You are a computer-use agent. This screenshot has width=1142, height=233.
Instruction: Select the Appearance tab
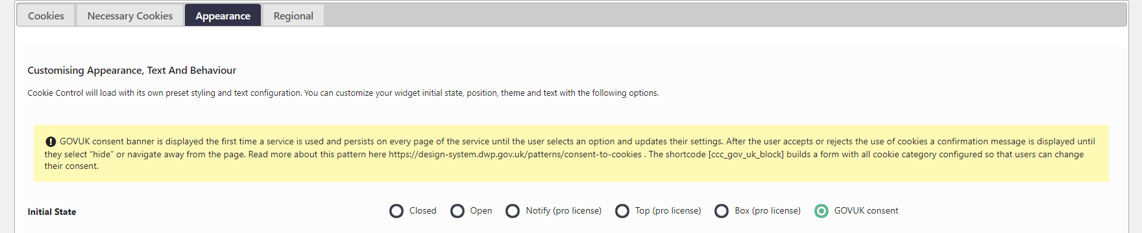[x=223, y=16]
